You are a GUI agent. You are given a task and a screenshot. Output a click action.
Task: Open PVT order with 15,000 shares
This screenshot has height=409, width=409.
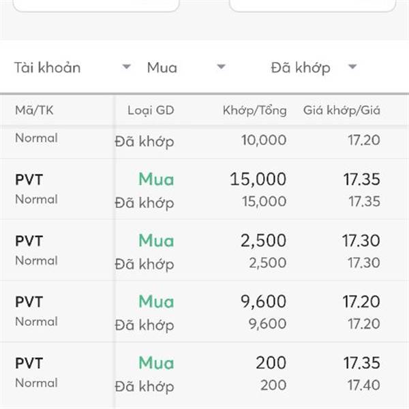click(29, 180)
